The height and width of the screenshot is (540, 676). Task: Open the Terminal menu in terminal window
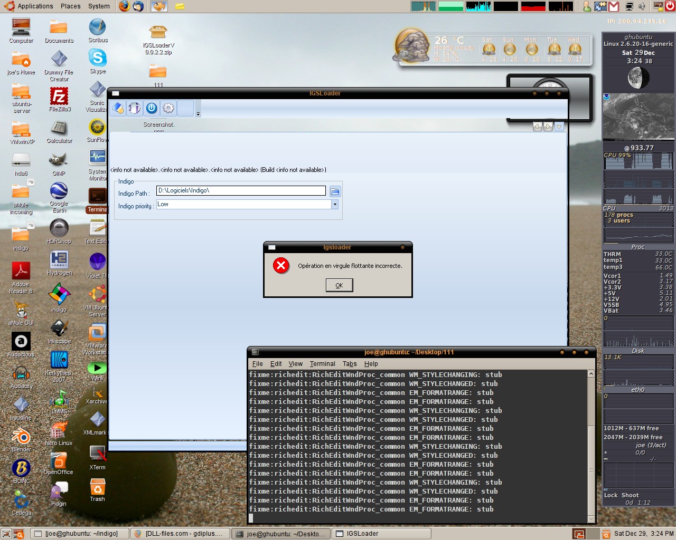(x=322, y=364)
